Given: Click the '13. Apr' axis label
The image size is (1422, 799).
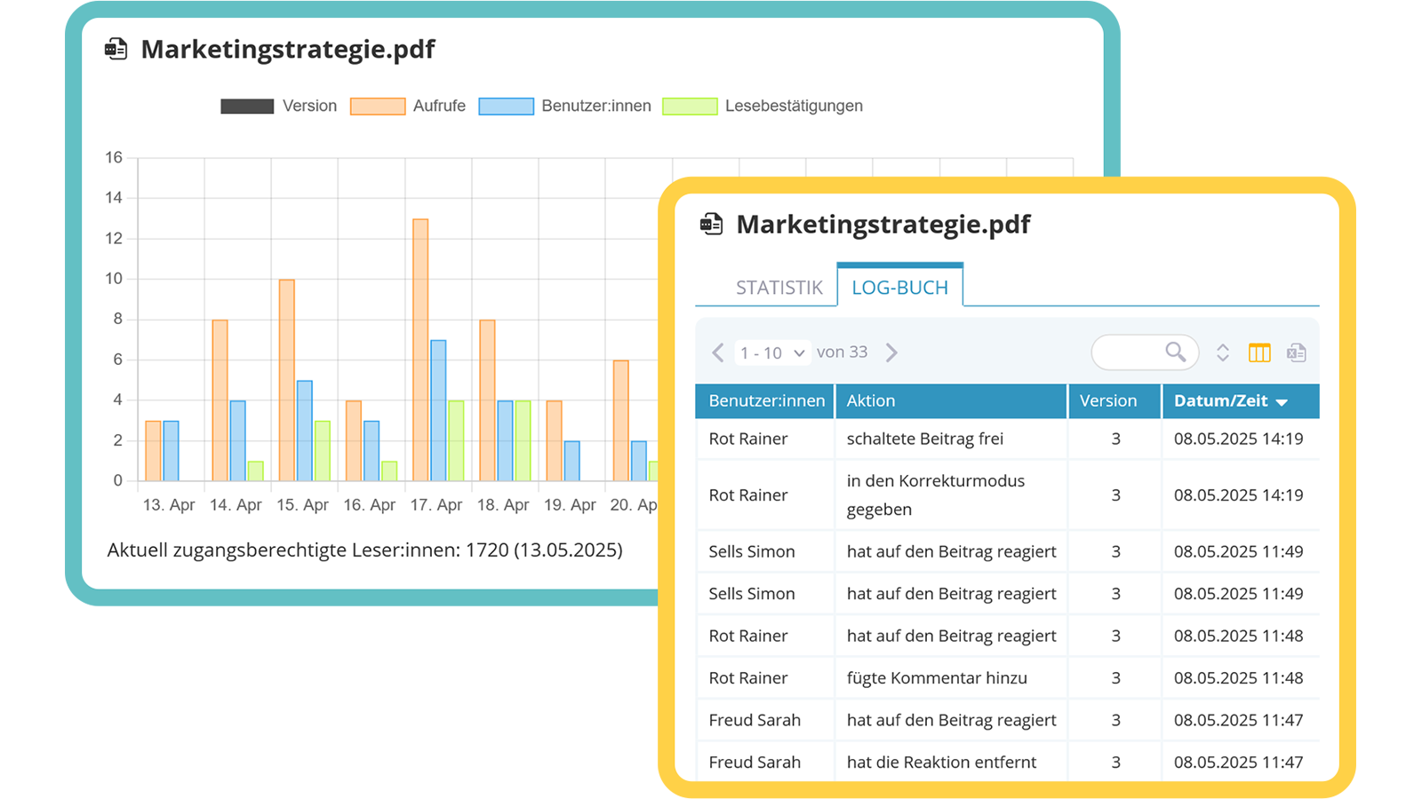Looking at the screenshot, I should coord(169,504).
